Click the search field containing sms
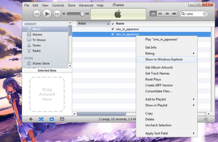This screenshot has height=142, width=218. (194, 14)
